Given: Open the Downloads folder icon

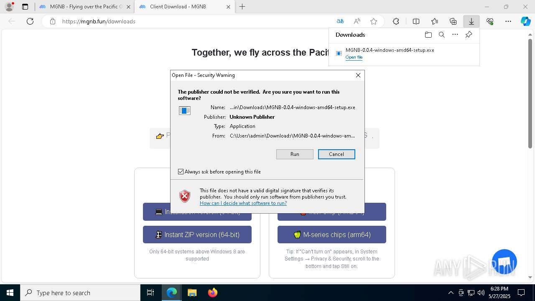Looking at the screenshot, I should tap(428, 35).
